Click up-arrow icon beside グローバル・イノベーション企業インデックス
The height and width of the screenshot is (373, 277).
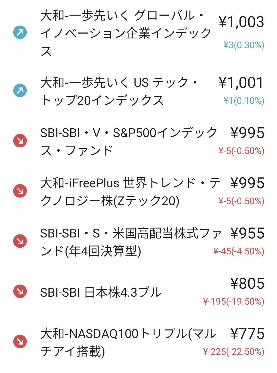pos(20,33)
